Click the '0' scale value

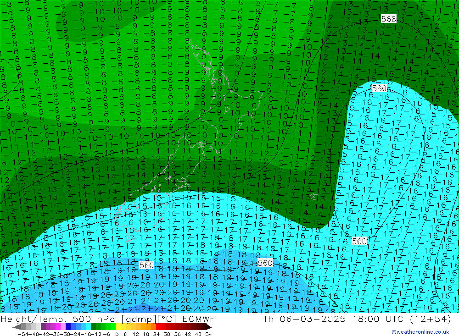click(117, 334)
